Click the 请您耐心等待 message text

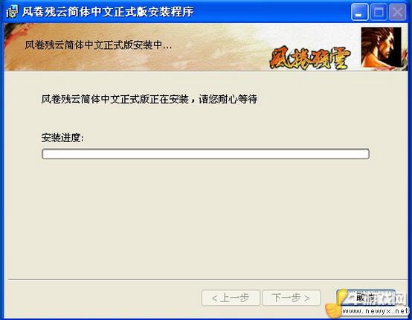[228, 99]
